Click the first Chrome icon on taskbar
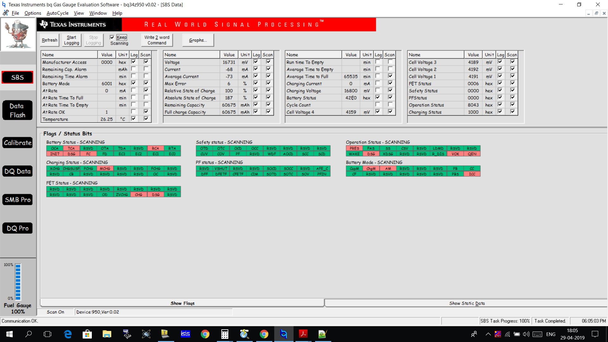This screenshot has height=342, width=608. 205,334
